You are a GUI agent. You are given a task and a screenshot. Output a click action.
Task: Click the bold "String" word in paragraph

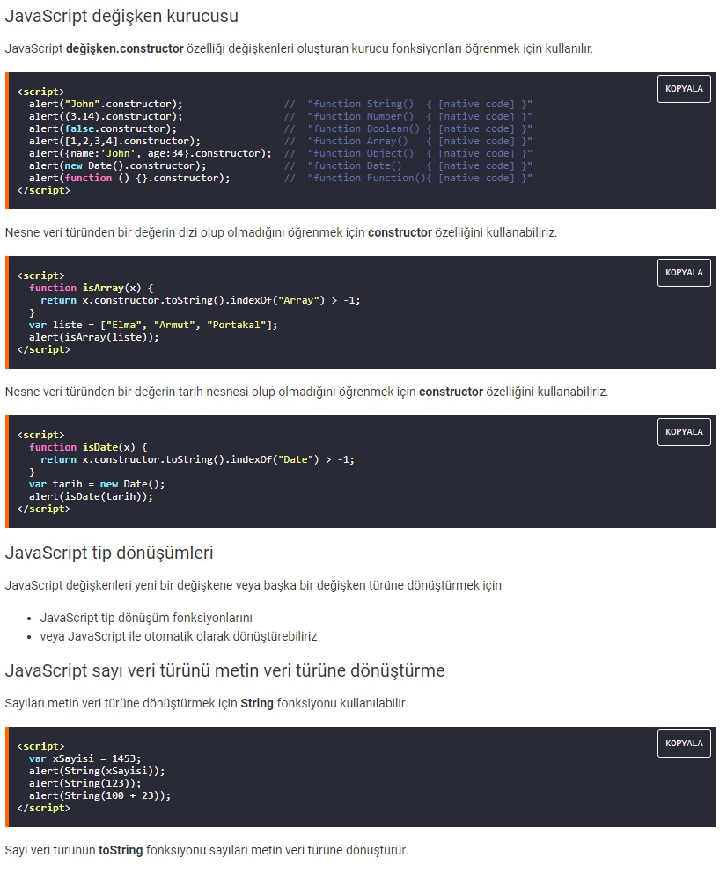click(257, 703)
